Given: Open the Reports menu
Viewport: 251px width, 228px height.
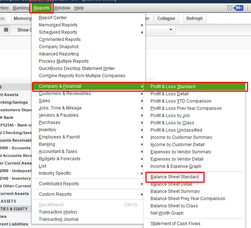Looking at the screenshot, I should 41,8.
